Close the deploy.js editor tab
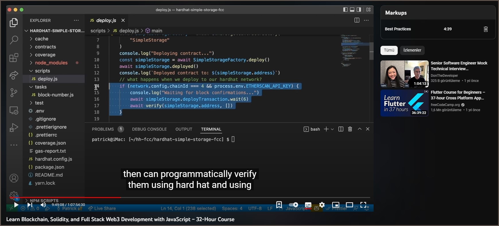Image resolution: width=499 pixels, height=226 pixels. pos(123,20)
